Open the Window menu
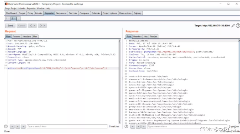 pos(40,8)
